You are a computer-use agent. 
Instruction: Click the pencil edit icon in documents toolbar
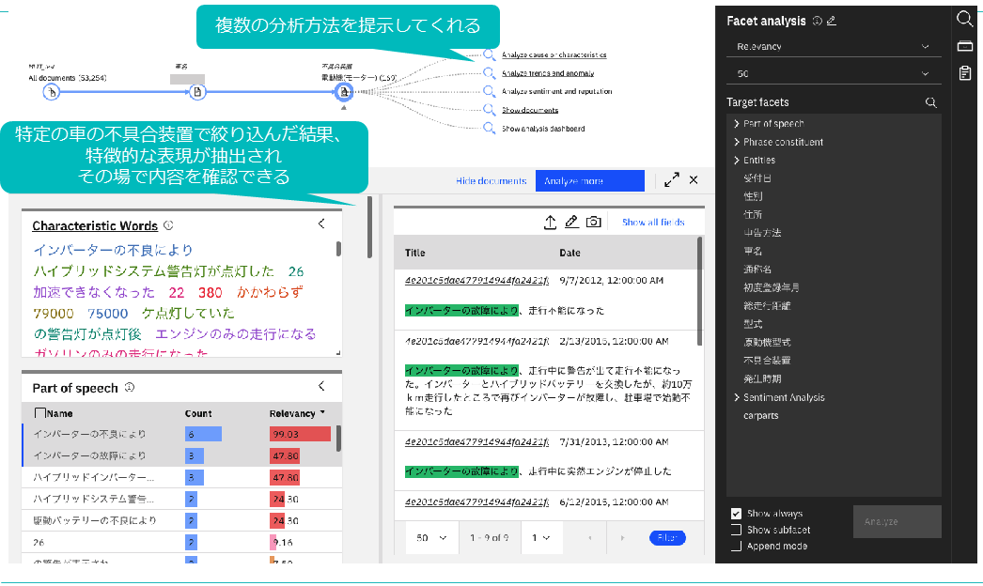571,222
